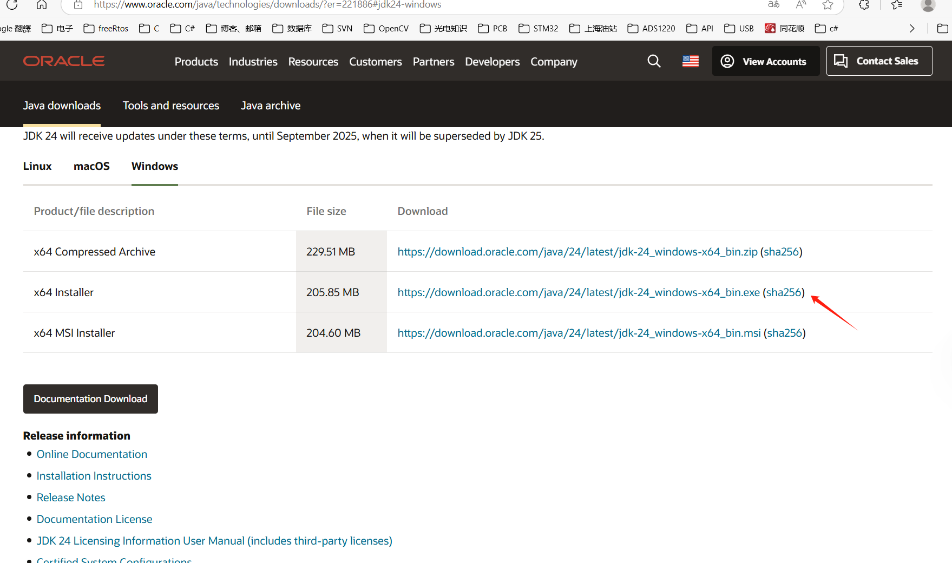Viewport: 952px width, 563px height.
Task: Open the Company menu
Action: click(x=554, y=62)
